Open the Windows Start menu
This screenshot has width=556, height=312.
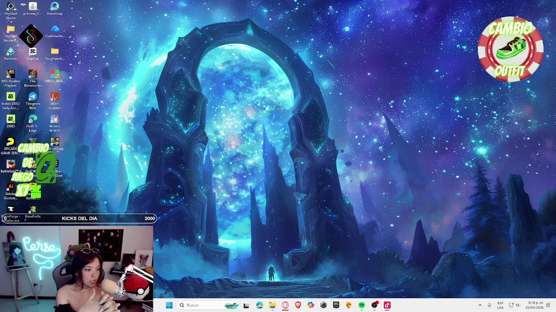click(x=169, y=305)
